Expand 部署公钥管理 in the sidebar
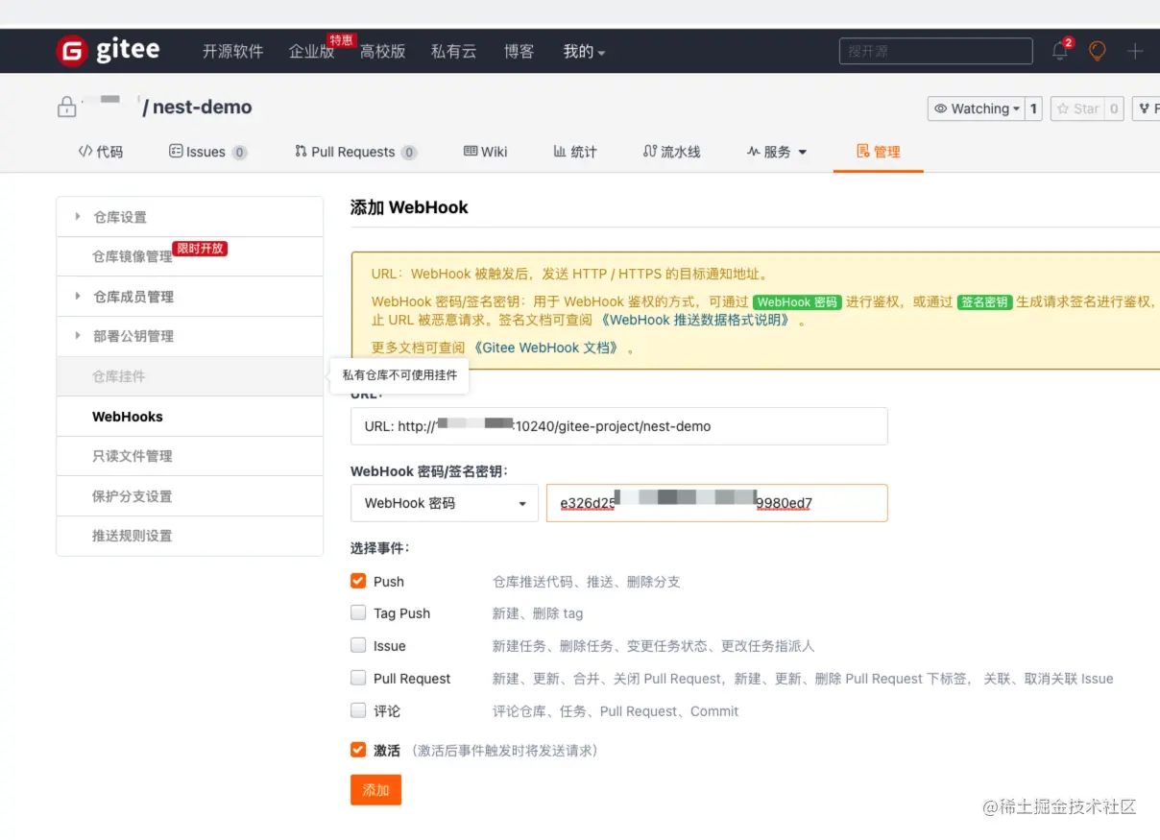Image resolution: width=1160 pixels, height=840 pixels. click(190, 336)
